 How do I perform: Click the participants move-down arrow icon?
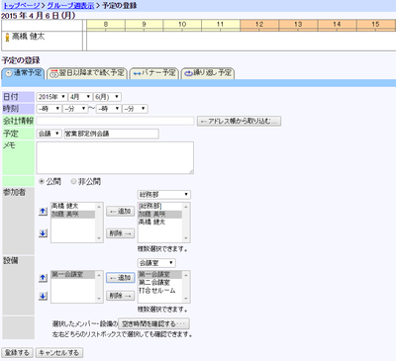coord(43,233)
